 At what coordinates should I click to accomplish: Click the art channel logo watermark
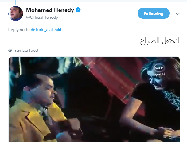click(159, 68)
